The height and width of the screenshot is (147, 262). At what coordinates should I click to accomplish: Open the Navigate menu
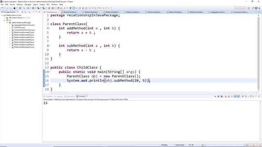[x=28, y=4]
